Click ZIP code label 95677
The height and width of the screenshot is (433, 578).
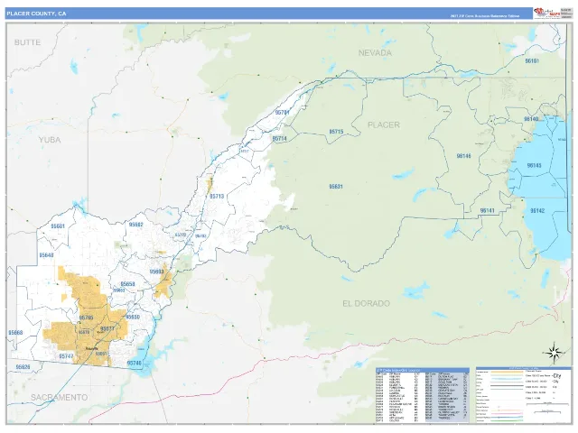click(x=107, y=328)
